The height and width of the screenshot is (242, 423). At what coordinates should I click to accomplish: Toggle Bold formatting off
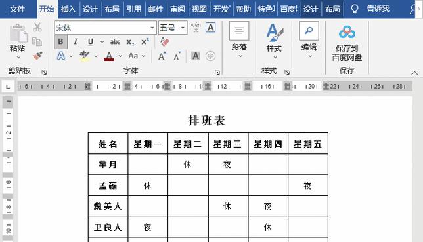coord(60,41)
